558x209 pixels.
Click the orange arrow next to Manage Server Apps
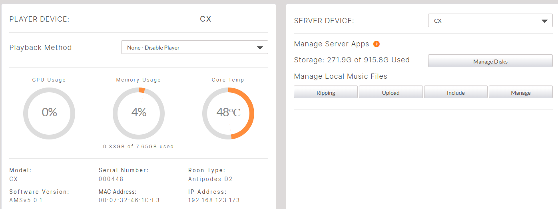click(x=376, y=44)
